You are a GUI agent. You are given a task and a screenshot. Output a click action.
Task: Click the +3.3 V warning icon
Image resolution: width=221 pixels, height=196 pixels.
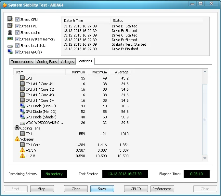22,150
